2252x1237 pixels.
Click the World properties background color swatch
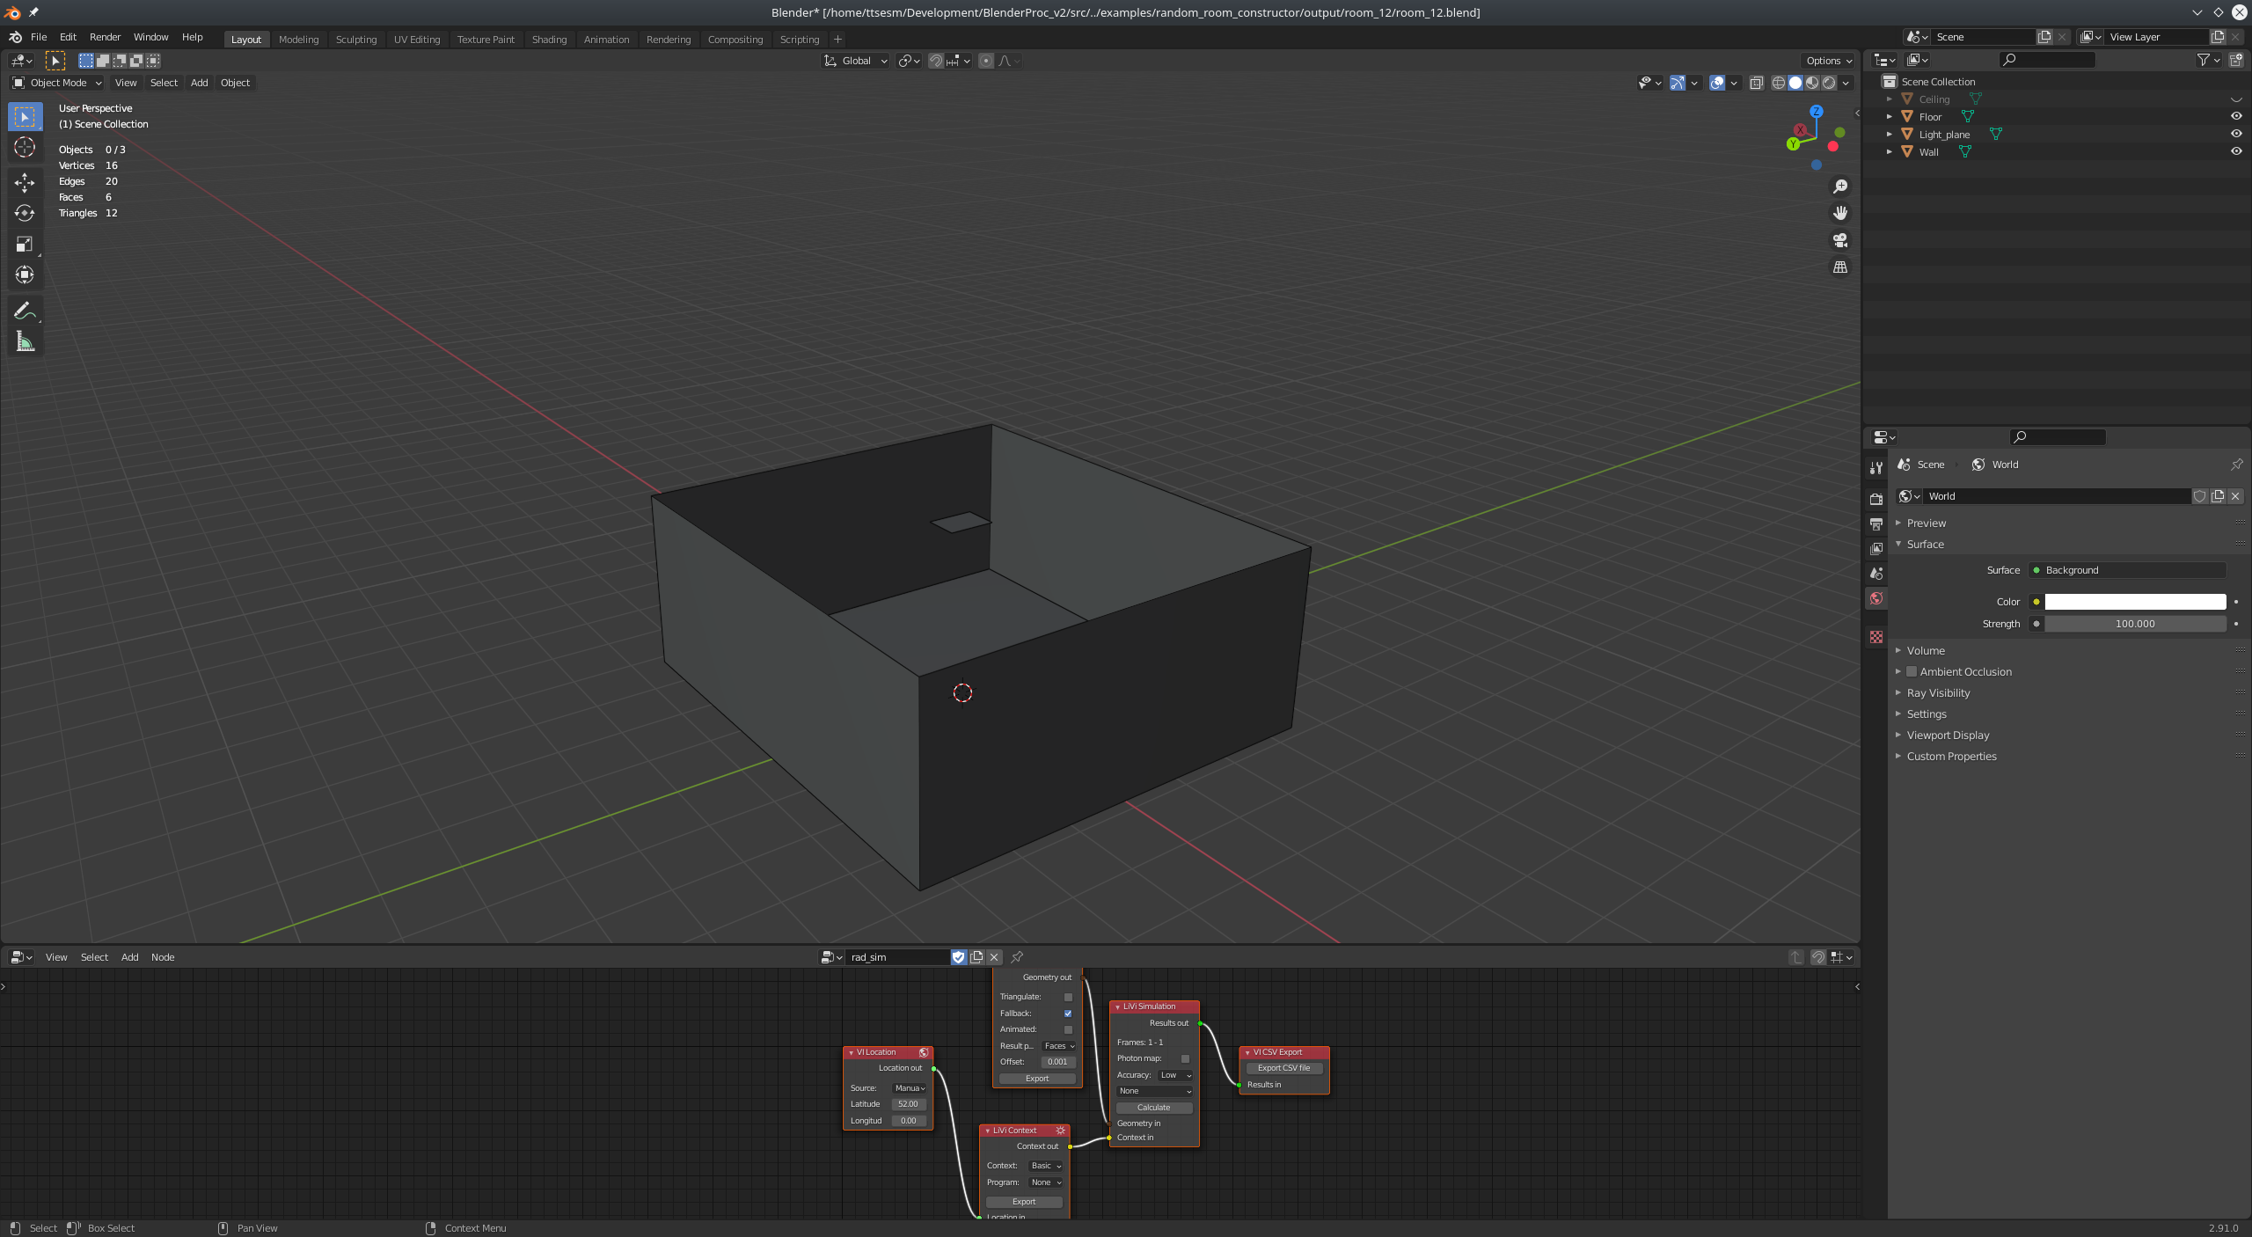(2131, 600)
